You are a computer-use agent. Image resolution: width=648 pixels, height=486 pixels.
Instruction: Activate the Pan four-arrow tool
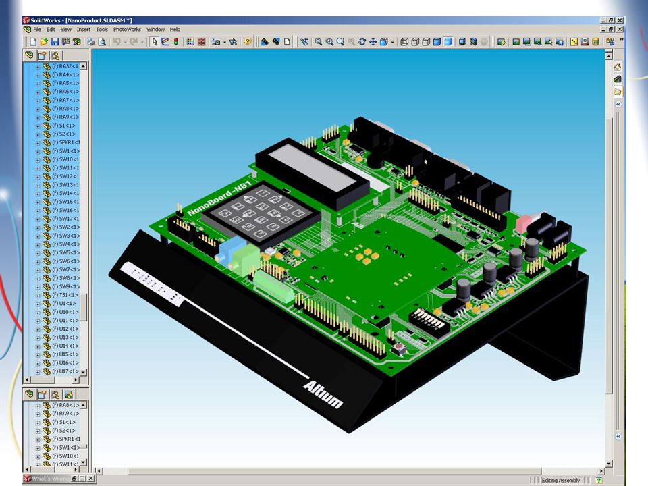[x=373, y=42]
